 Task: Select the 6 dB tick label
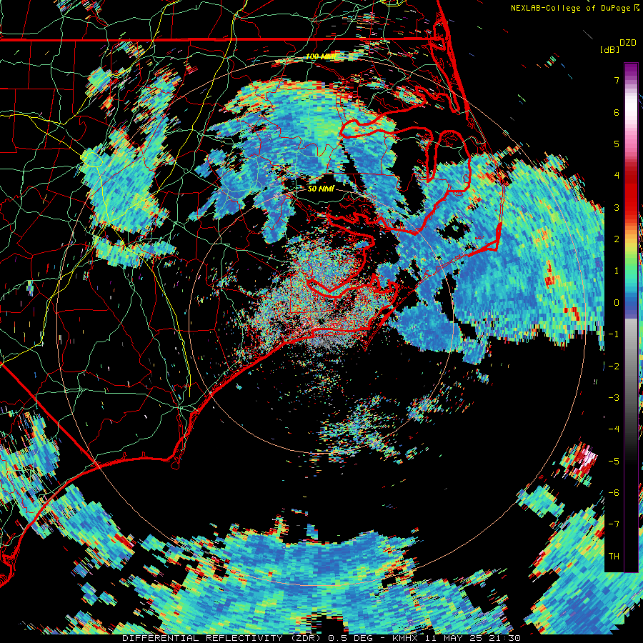point(617,112)
